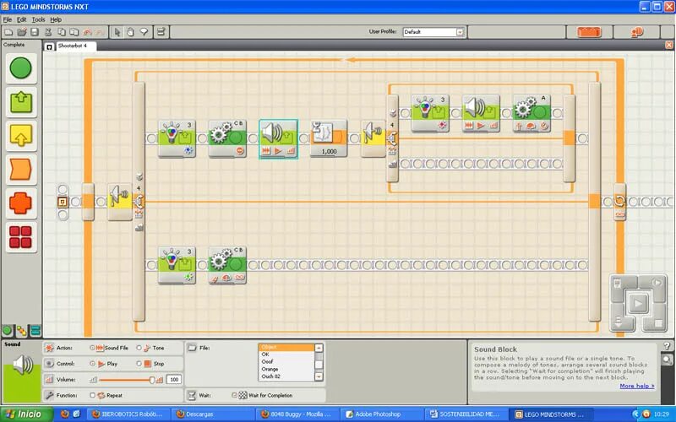This screenshot has width=676, height=422.
Task: Select the Color Lamp block in lower beam
Action: tap(177, 265)
